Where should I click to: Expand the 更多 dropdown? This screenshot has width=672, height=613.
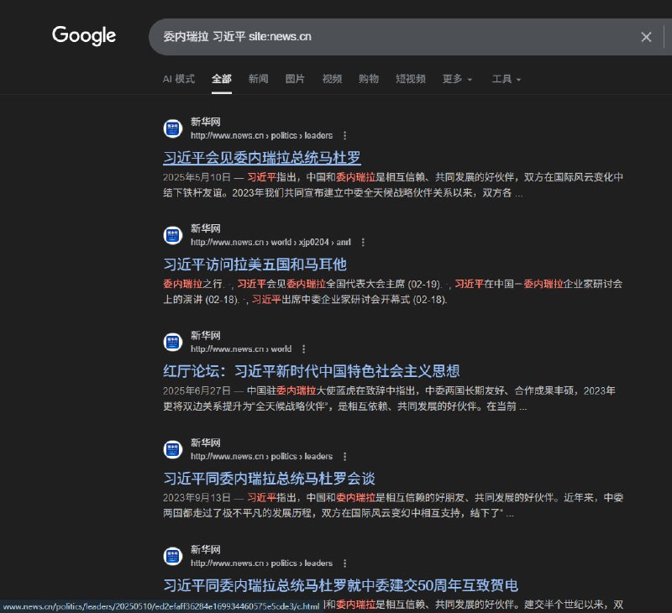(457, 79)
